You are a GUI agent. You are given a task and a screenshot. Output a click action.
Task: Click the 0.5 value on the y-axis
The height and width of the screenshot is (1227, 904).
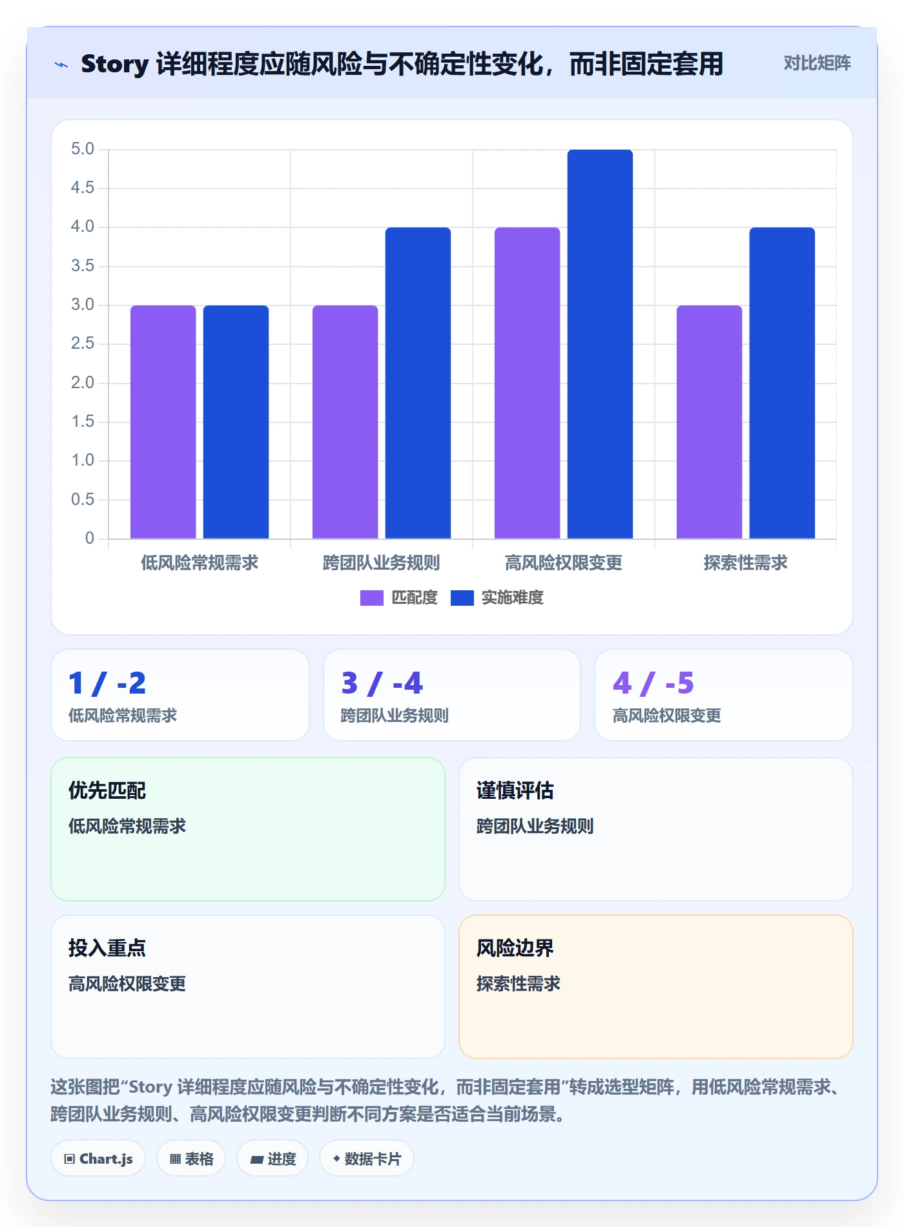(x=83, y=499)
